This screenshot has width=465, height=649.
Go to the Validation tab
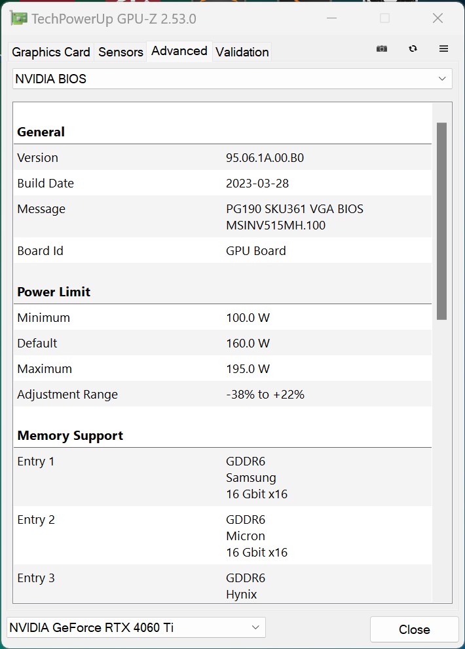pos(242,52)
